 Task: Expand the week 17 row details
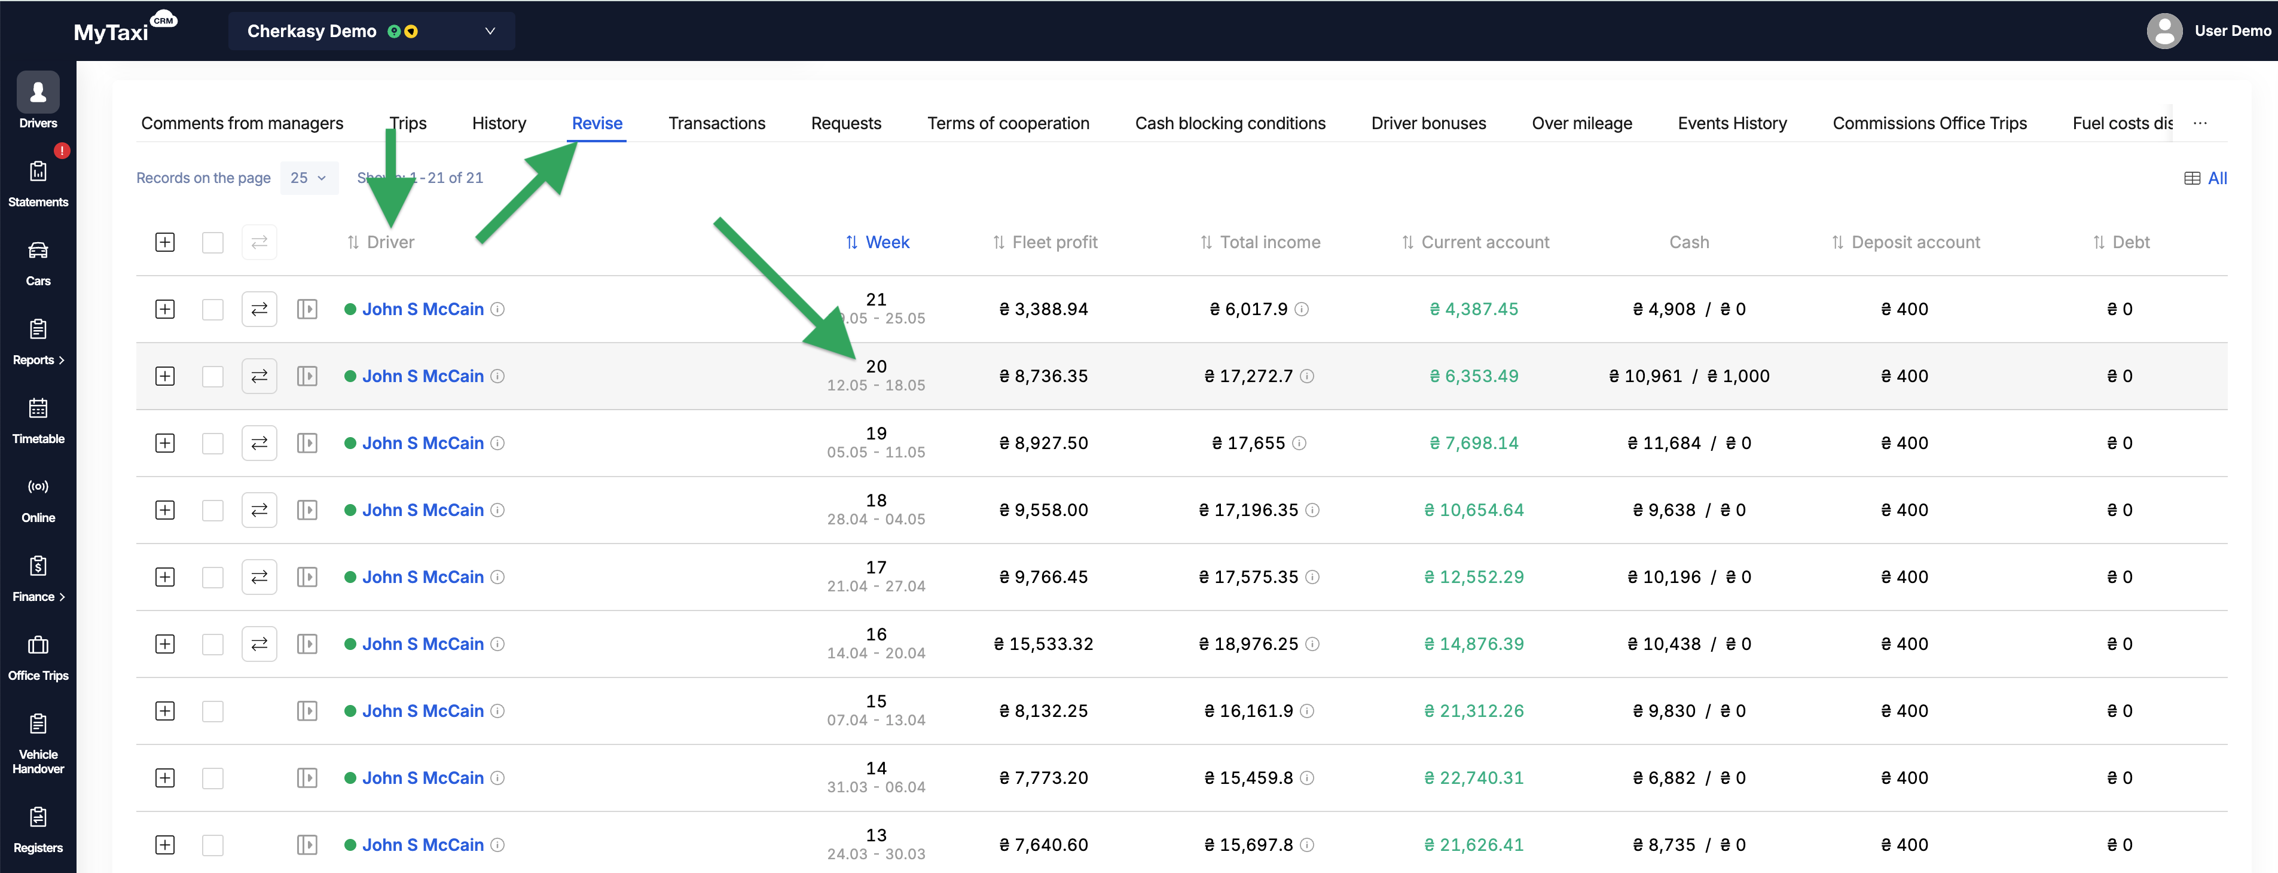pyautogui.click(x=164, y=578)
